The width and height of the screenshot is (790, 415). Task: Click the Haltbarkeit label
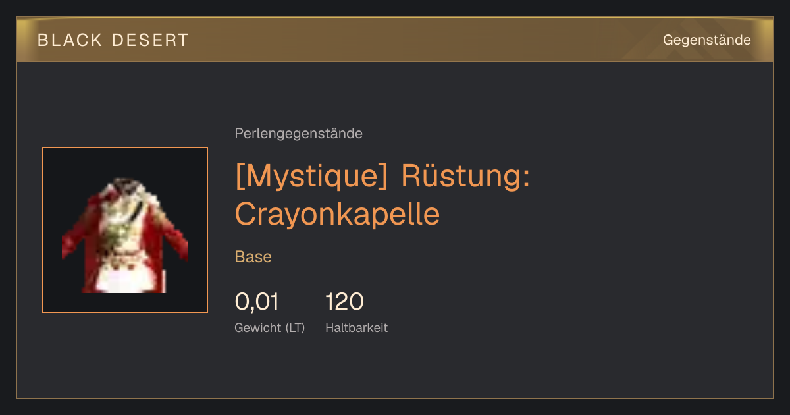tap(356, 328)
